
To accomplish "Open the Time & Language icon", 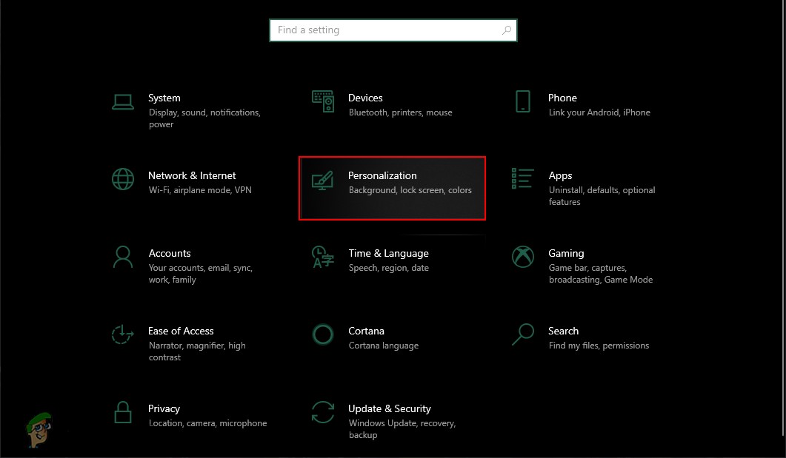I will click(323, 257).
